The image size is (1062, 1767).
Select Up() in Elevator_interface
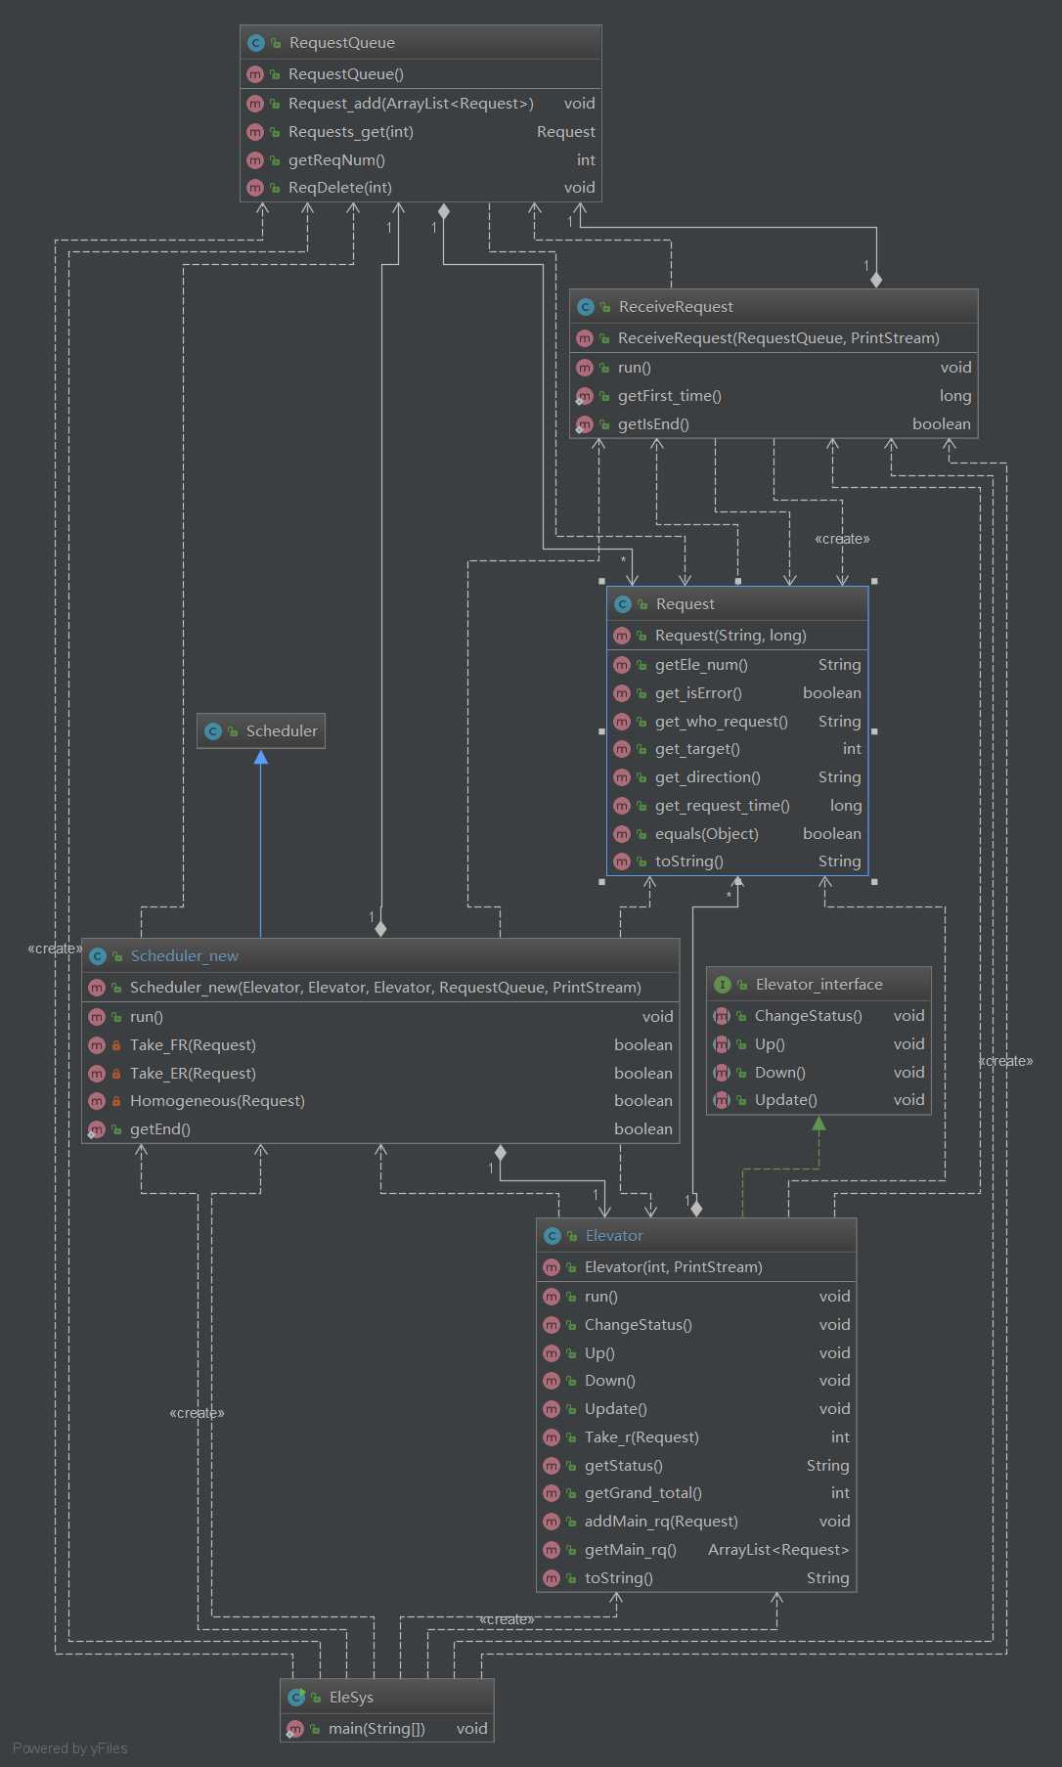819,1044
